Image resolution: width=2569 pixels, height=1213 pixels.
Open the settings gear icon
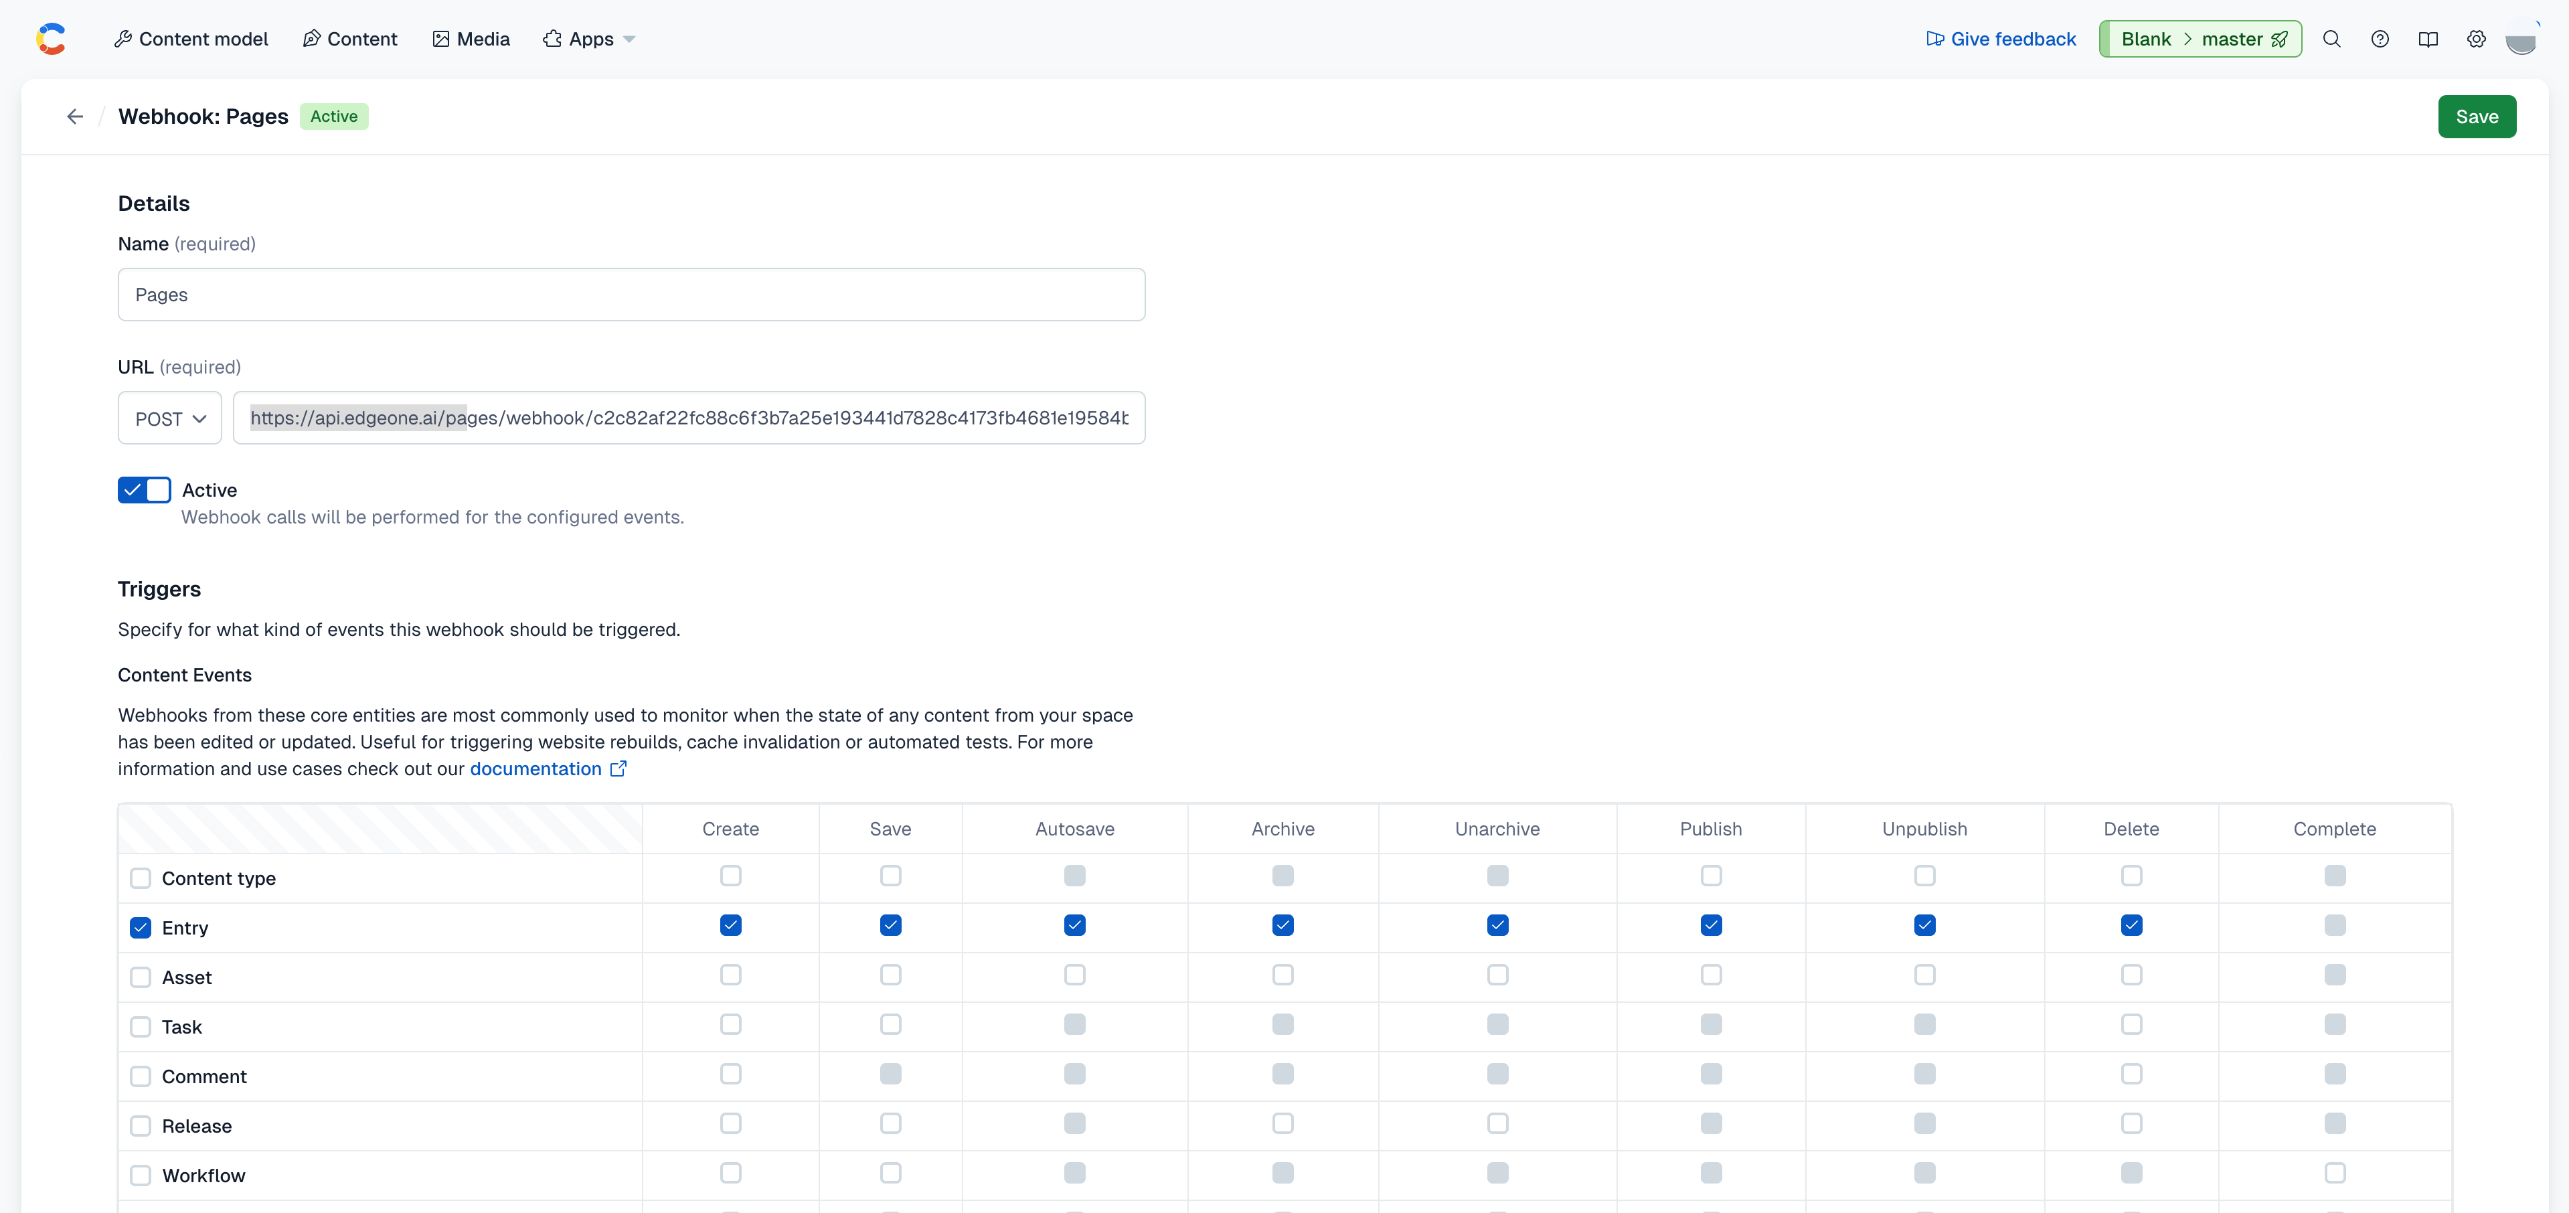click(x=2476, y=39)
